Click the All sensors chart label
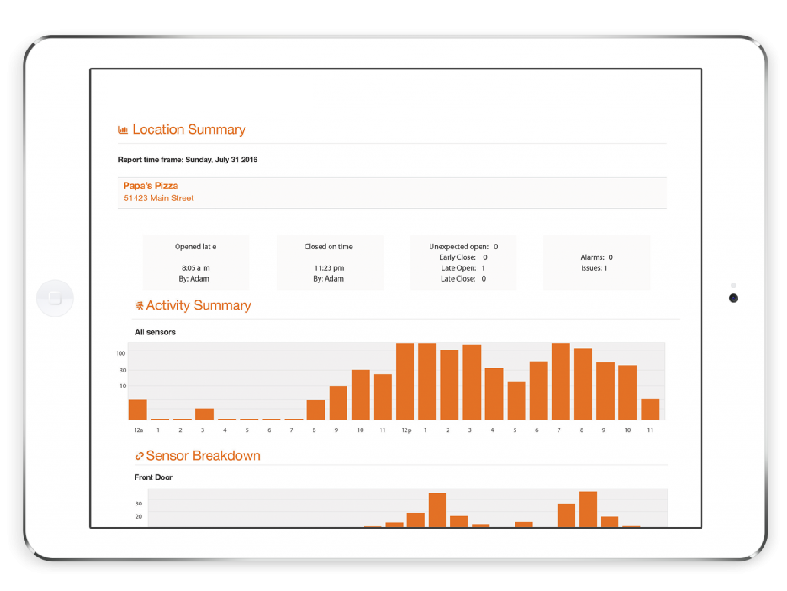This screenshot has height=591, width=787. (155, 332)
